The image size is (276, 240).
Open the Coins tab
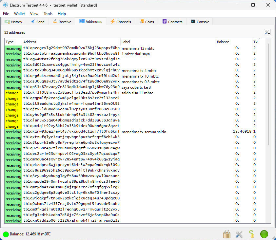tap(147, 22)
